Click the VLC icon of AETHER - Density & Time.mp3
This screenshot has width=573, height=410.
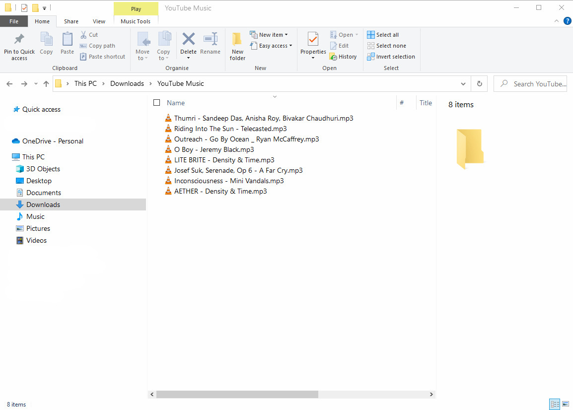[x=168, y=191]
